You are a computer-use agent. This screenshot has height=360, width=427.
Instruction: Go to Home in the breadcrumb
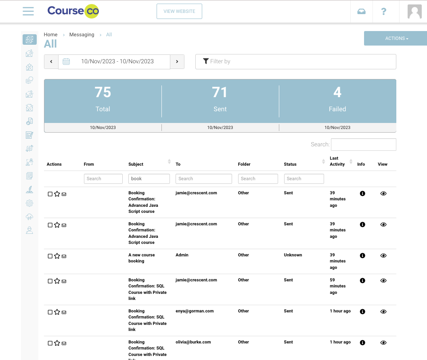(50, 35)
